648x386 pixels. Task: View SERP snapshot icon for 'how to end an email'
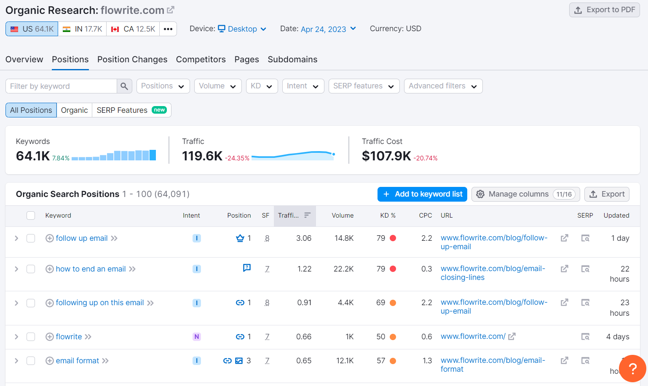[x=585, y=269]
